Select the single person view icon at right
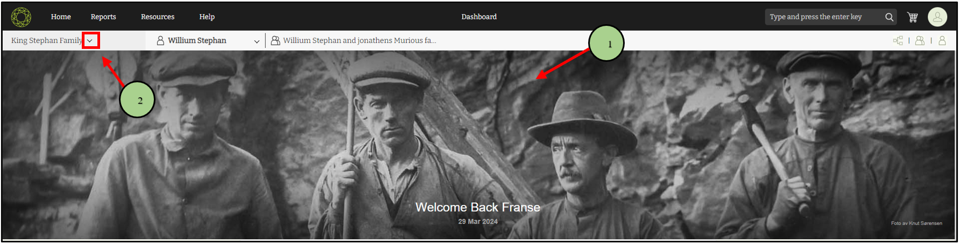The image size is (960, 244). 942,41
